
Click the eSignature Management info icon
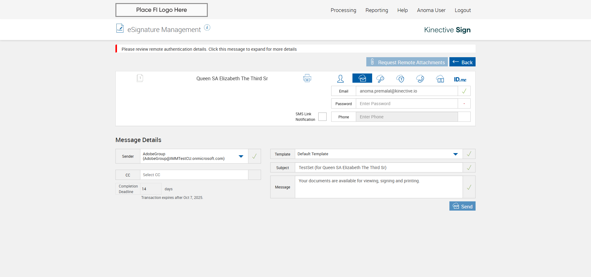pos(207,28)
